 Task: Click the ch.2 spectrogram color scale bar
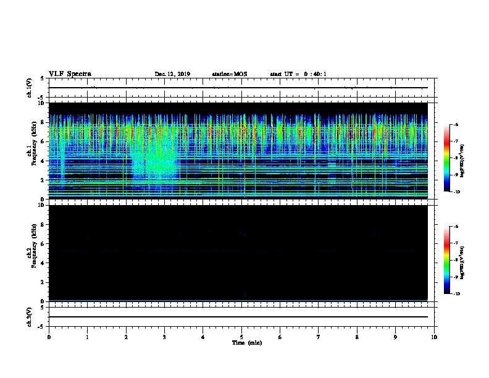pos(446,260)
